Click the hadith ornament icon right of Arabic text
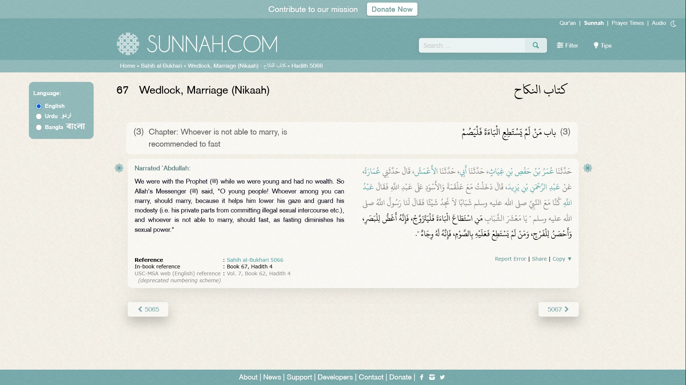This screenshot has height=385, width=686. click(x=588, y=168)
